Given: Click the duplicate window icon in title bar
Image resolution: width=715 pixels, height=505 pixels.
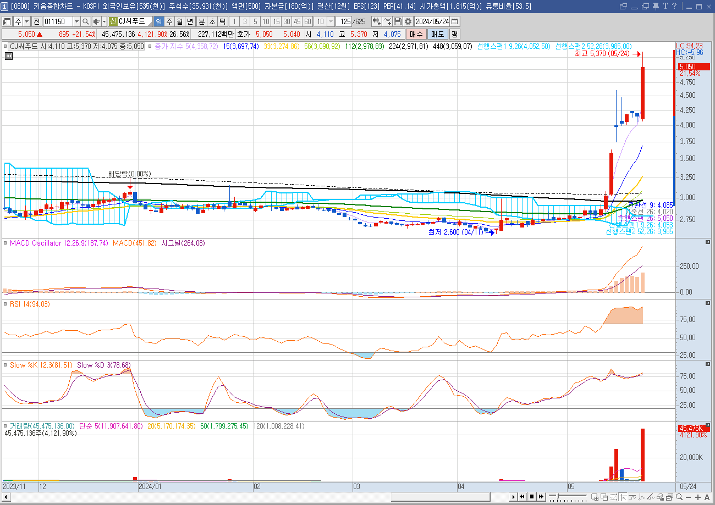Looking at the screenshot, I should click(645, 7).
